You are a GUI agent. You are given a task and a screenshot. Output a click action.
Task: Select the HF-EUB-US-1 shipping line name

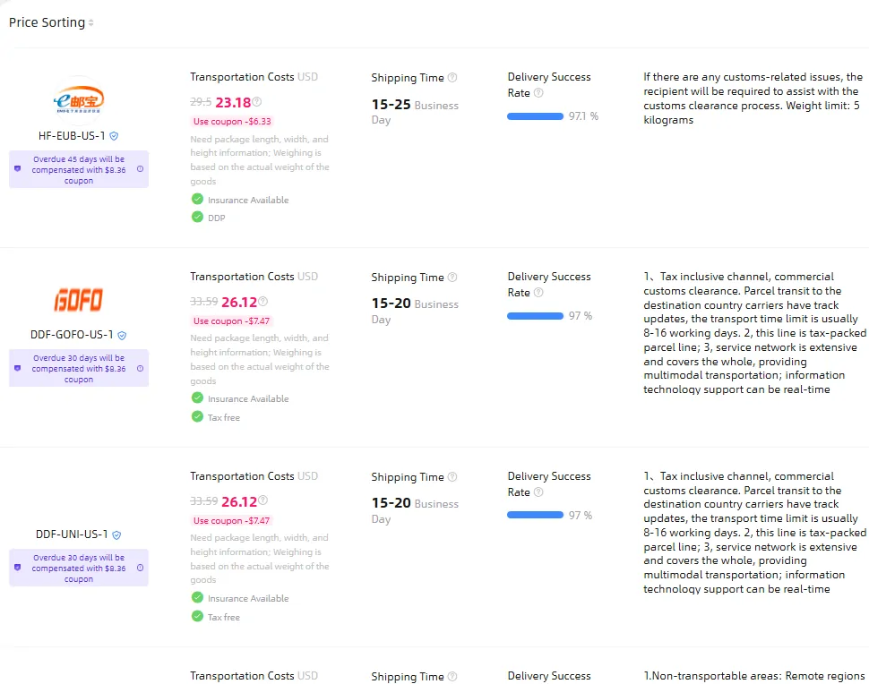[72, 136]
